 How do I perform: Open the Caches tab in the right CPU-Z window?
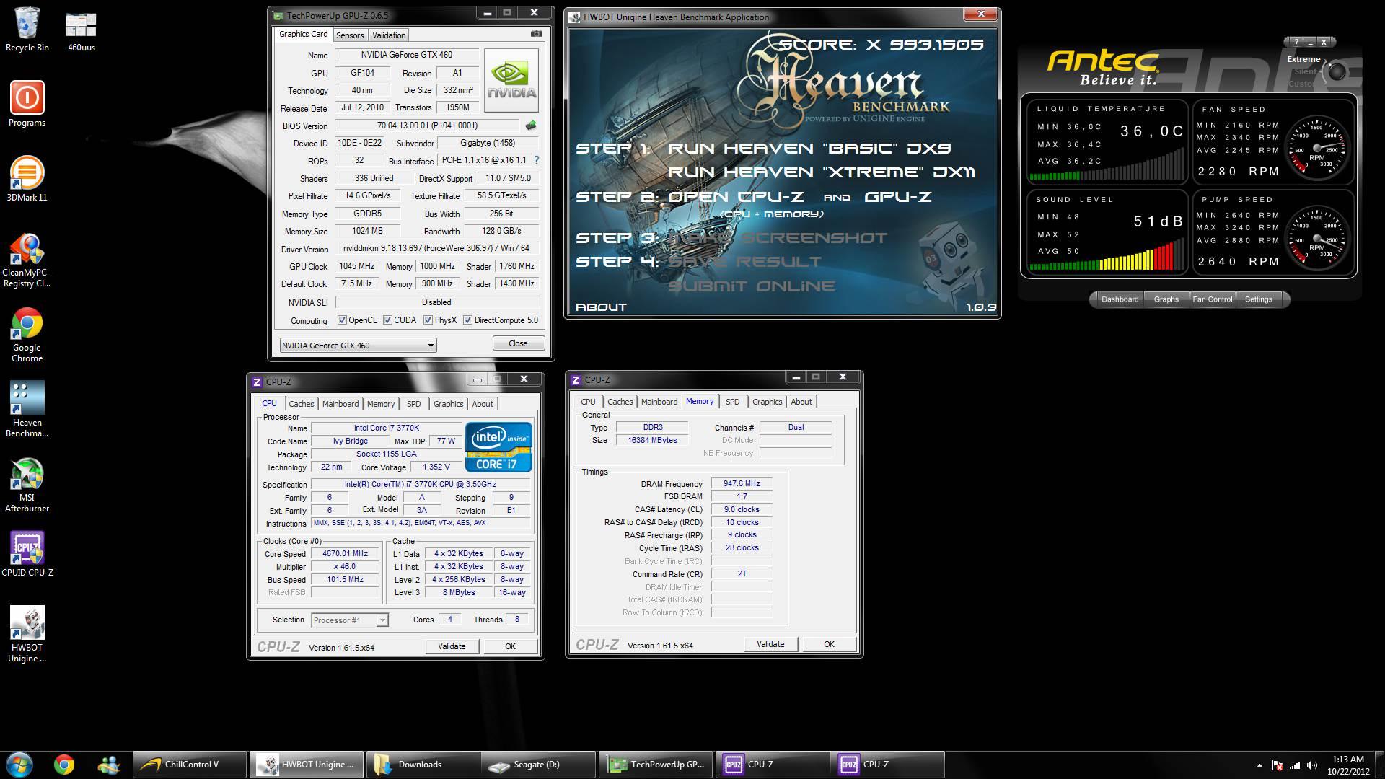coord(620,402)
